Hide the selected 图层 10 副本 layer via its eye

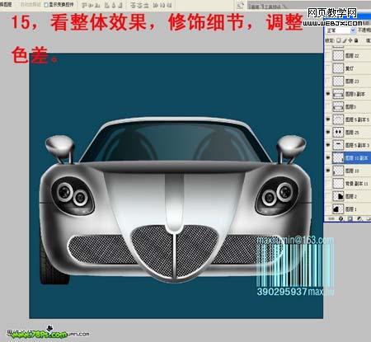327,158
